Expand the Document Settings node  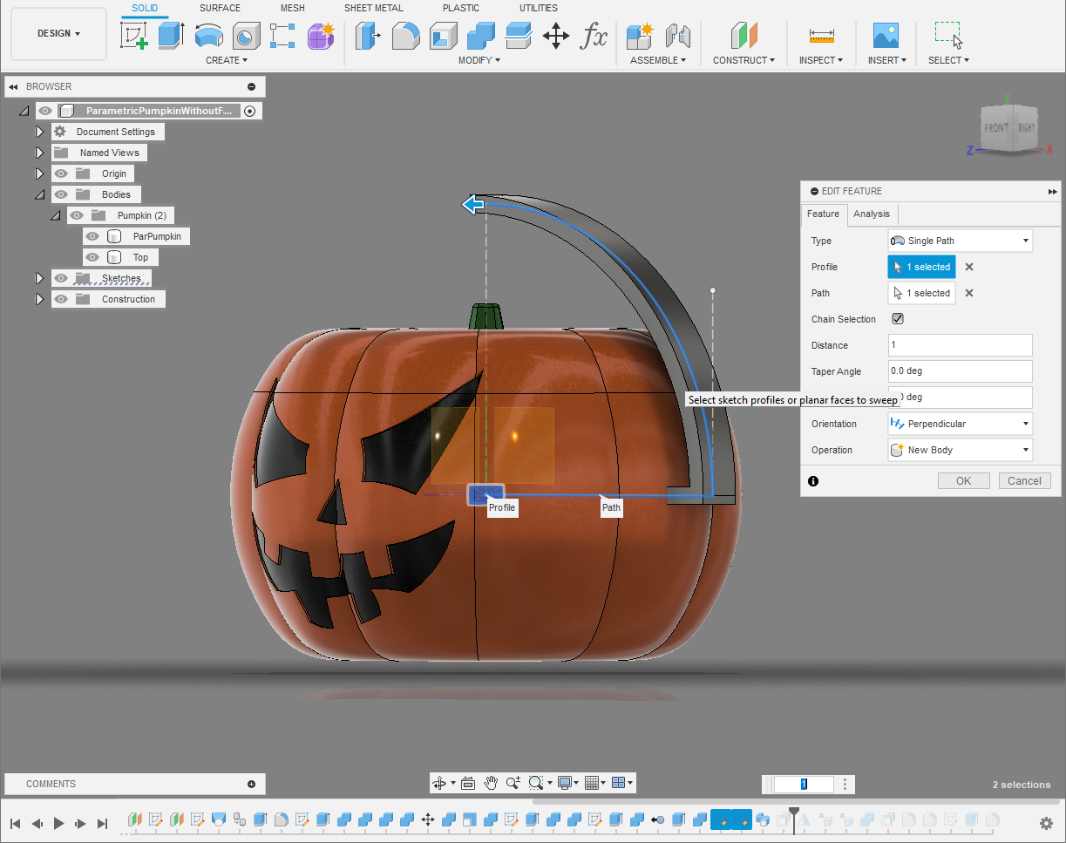tap(39, 132)
